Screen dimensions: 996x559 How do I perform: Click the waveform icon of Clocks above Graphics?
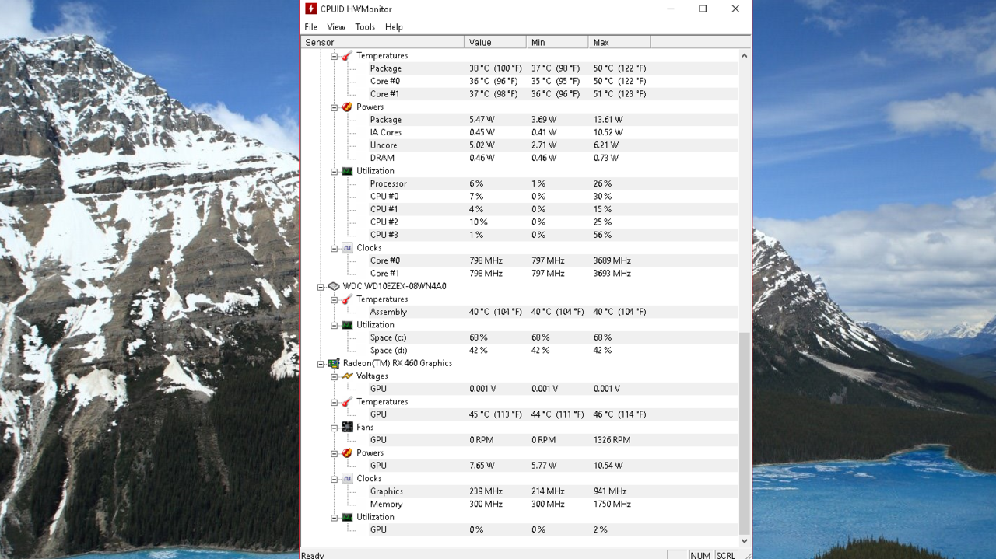tap(347, 478)
